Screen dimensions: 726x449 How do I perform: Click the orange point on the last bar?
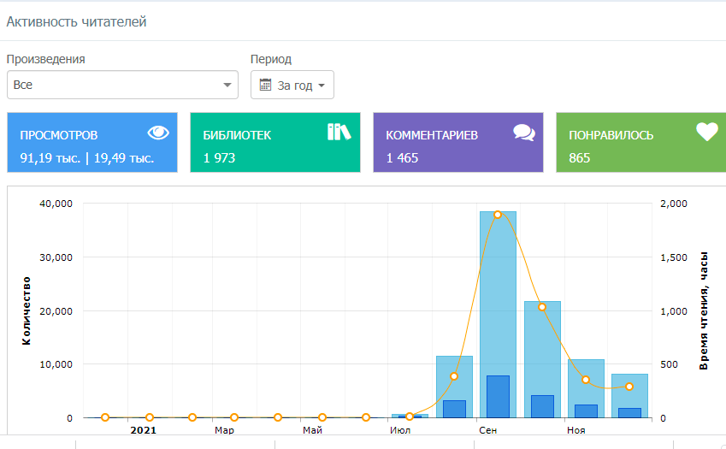click(629, 387)
